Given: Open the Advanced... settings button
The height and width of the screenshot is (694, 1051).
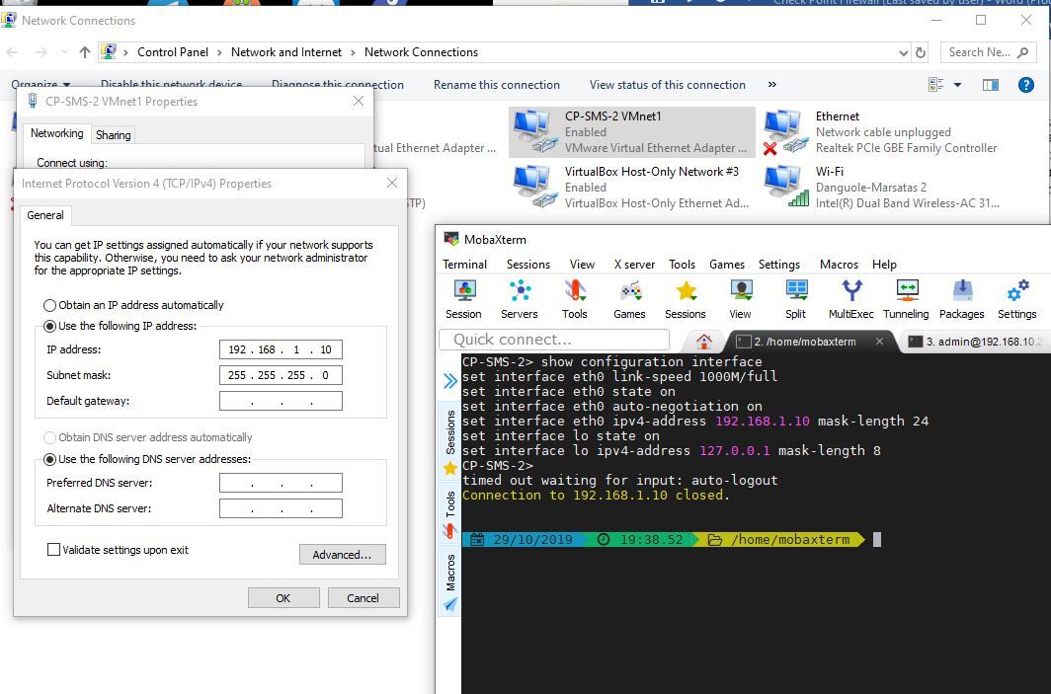Looking at the screenshot, I should [x=342, y=555].
